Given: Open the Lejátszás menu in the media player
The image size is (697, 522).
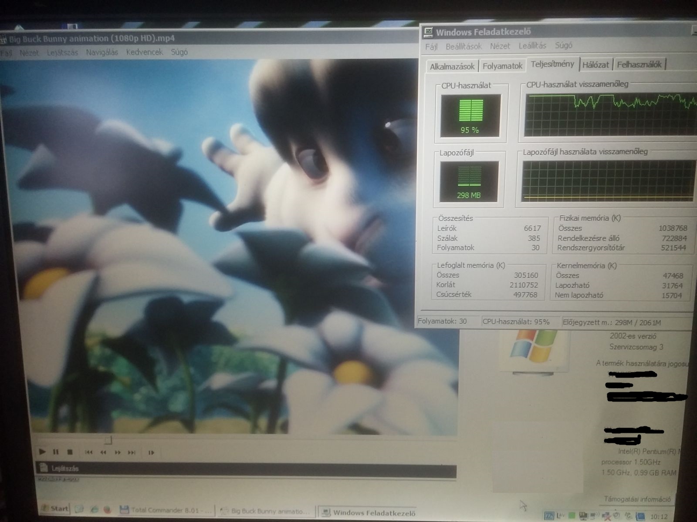Looking at the screenshot, I should click(62, 53).
